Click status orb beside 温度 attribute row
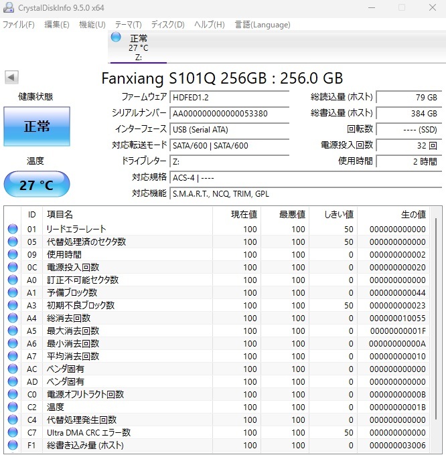 pos(13,407)
